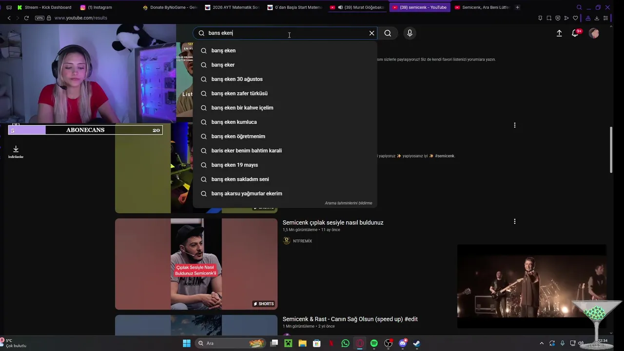This screenshot has height=351, width=624.
Task: Switch to 0'dan Başla Start Matematik tab
Action: pyautogui.click(x=295, y=7)
